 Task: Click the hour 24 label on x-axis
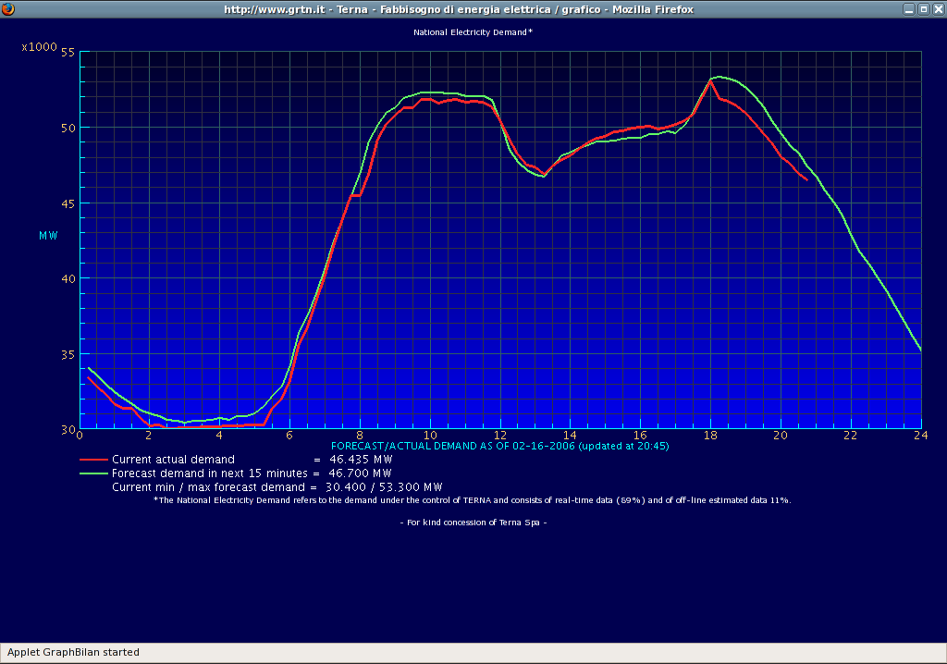[921, 436]
